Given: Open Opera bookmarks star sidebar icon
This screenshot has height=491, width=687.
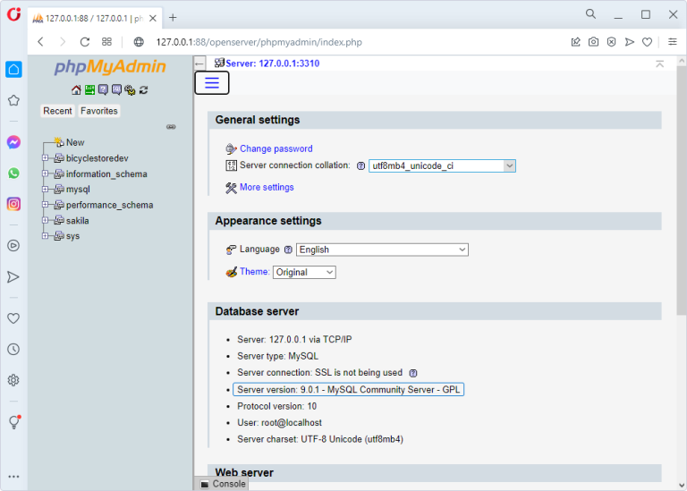Looking at the screenshot, I should [13, 100].
